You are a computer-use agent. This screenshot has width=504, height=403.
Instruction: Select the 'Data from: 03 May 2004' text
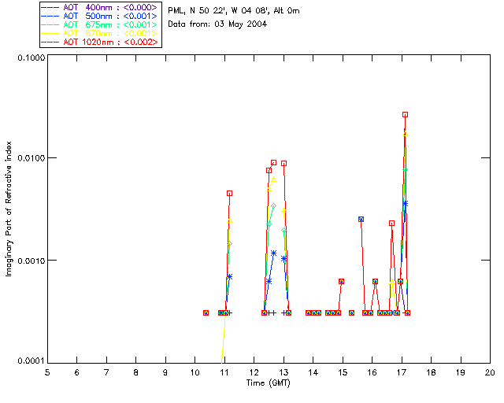point(217,24)
